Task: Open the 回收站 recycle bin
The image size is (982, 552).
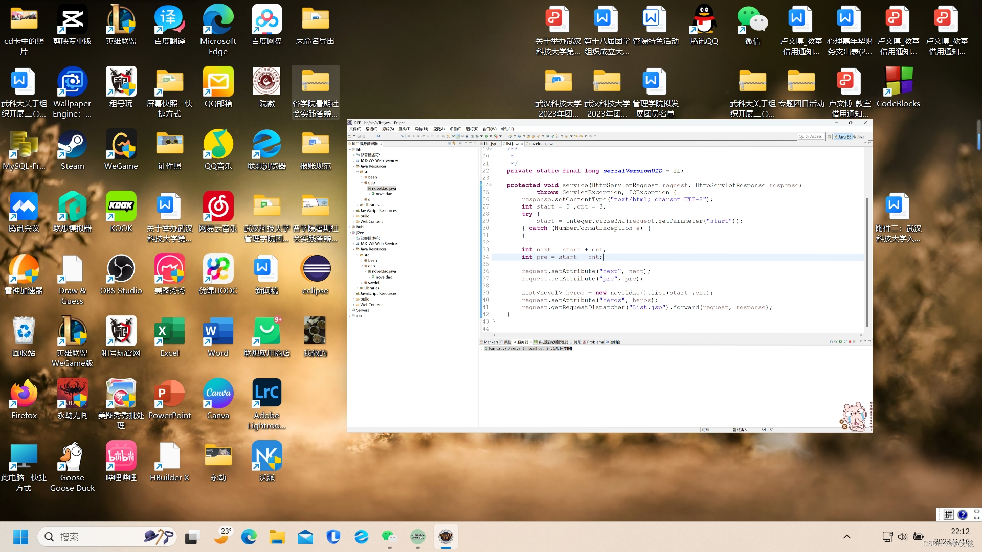Action: (x=24, y=337)
